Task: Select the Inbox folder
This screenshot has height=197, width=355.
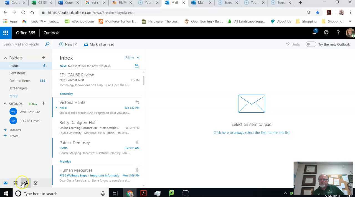Action: tap(26, 65)
